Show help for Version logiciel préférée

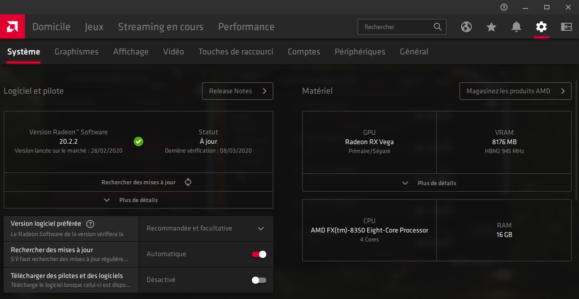(x=90, y=224)
